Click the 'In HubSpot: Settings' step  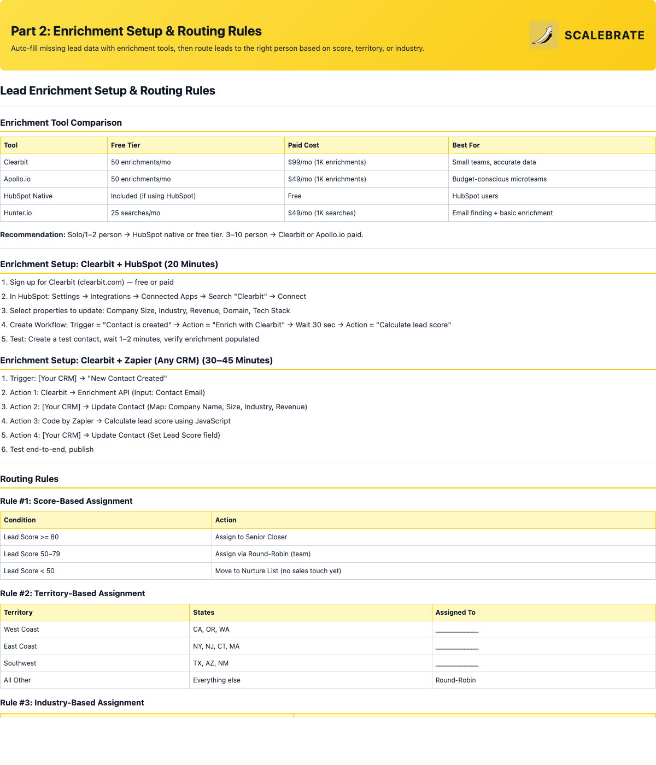tap(158, 297)
